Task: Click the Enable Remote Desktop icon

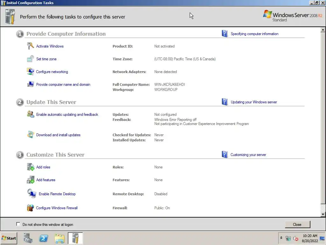Action: tap(32, 194)
